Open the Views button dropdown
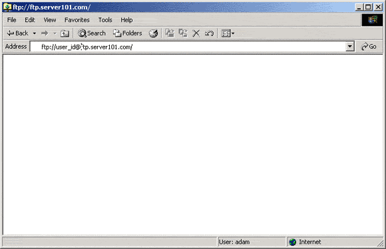Image resolution: width=386 pixels, height=249 pixels. click(228, 33)
